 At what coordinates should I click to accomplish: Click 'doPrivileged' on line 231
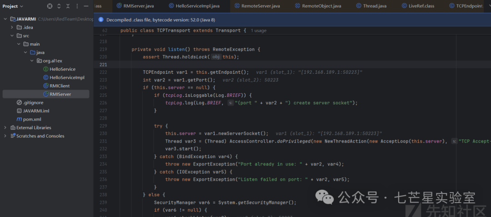[x=294, y=141]
